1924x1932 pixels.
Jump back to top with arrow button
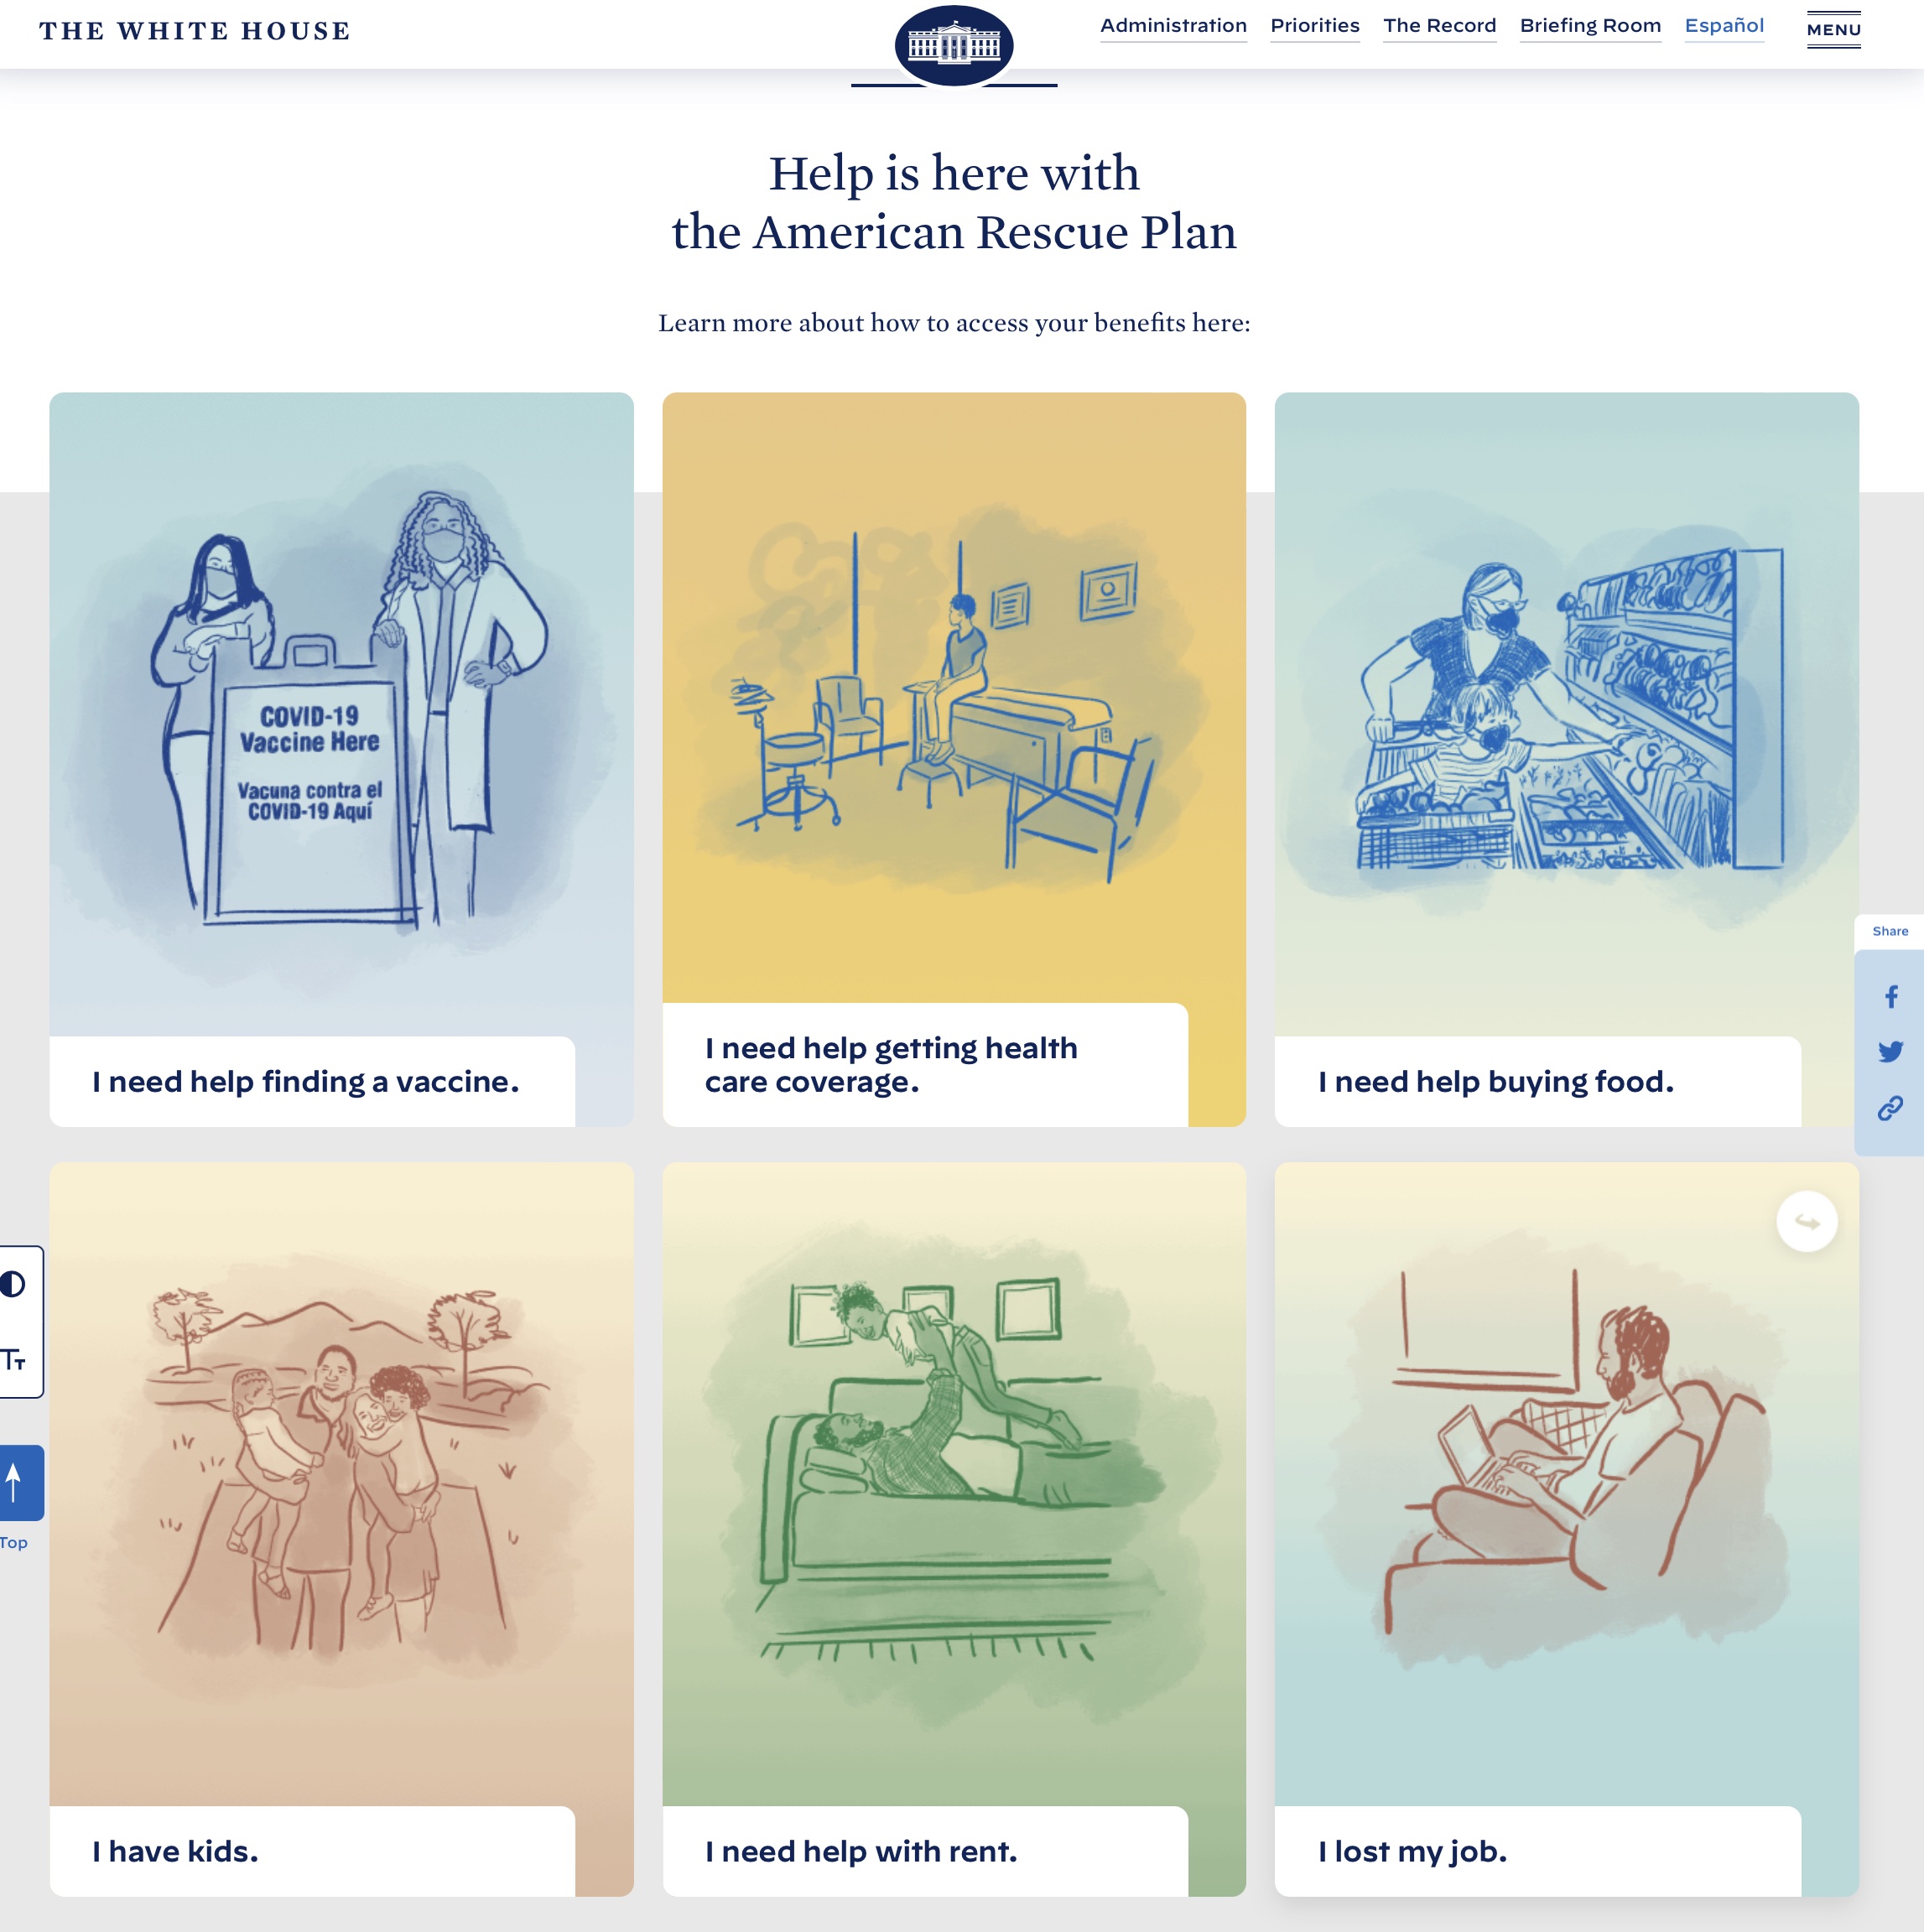(19, 1482)
